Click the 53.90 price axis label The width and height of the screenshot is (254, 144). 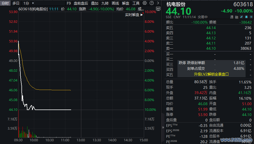click(13, 12)
